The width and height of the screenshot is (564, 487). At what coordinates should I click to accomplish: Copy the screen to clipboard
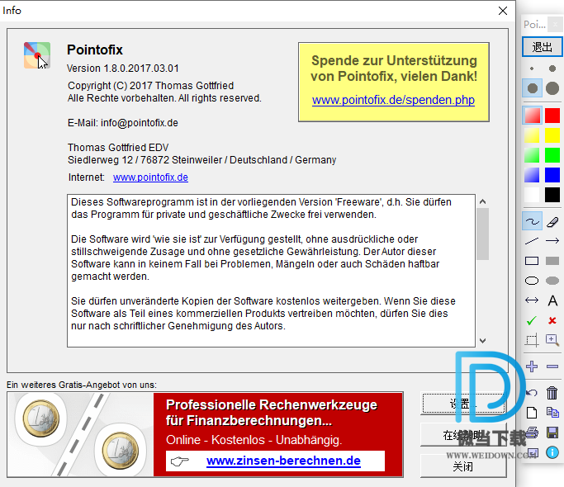[x=552, y=412]
